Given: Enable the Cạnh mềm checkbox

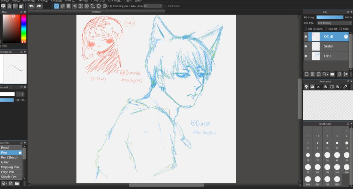Looking at the screenshot, I should coord(166,6).
